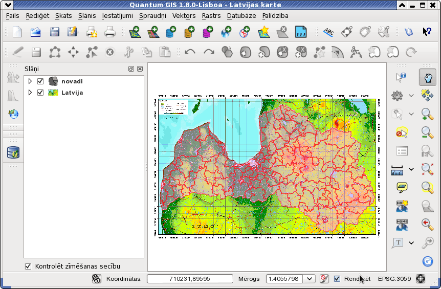Activate the Identify Features tool
The width and height of the screenshot is (441, 289).
[x=401, y=77]
